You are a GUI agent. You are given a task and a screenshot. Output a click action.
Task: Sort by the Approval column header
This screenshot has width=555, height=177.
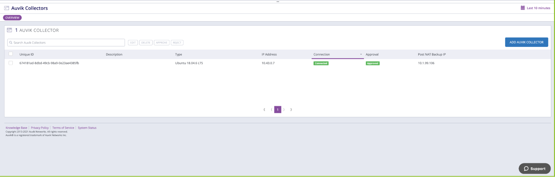point(372,54)
